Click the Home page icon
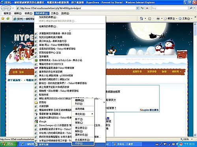The height and width of the screenshot is (147, 197). [x=141, y=18]
